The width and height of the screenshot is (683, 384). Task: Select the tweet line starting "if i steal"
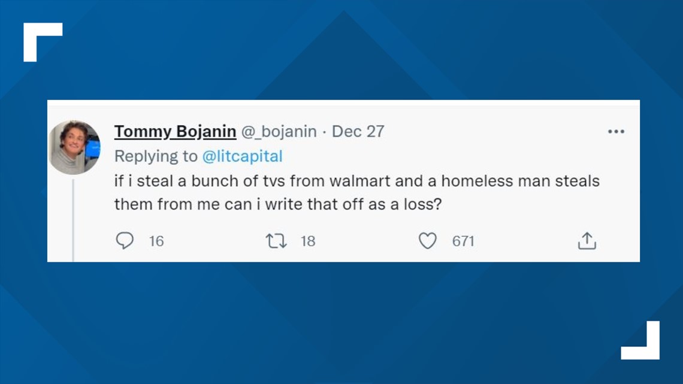tap(356, 181)
